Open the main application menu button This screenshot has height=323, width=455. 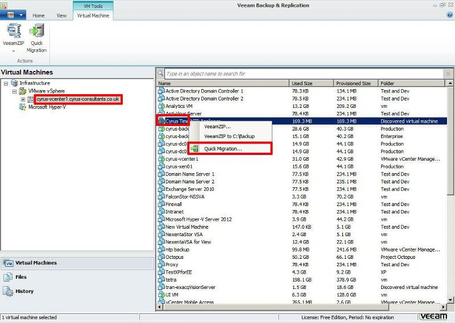coord(13,15)
